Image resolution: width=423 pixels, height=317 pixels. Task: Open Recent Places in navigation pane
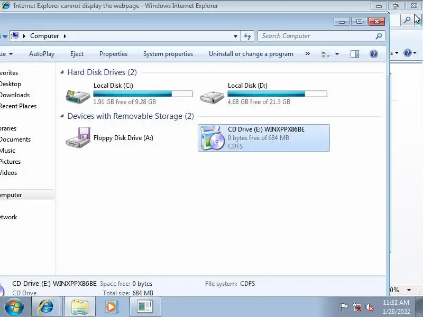(x=18, y=106)
